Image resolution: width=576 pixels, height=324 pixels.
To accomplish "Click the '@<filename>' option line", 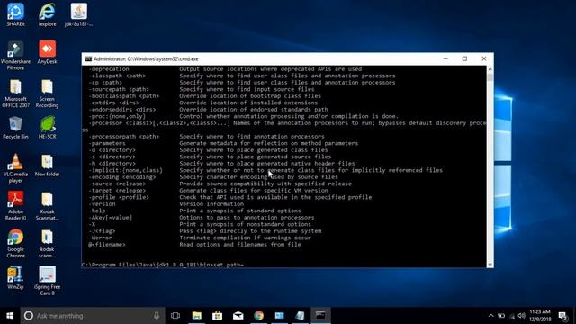I will (194, 245).
